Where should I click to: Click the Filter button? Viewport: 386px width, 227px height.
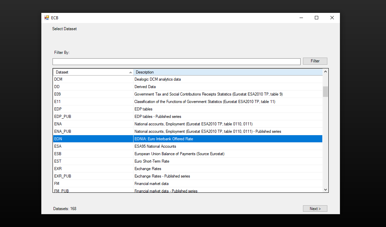click(x=315, y=61)
